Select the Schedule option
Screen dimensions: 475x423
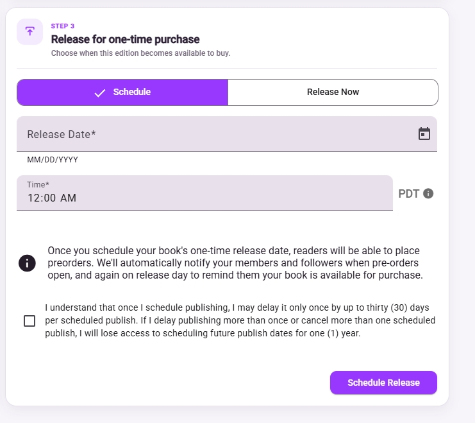click(122, 92)
